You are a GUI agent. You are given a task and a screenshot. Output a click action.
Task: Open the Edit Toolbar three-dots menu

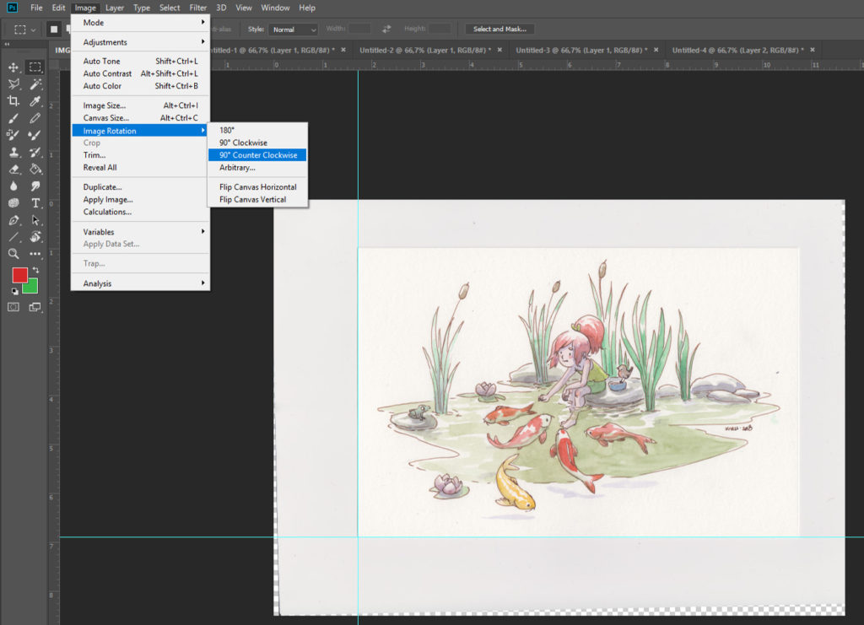click(35, 254)
